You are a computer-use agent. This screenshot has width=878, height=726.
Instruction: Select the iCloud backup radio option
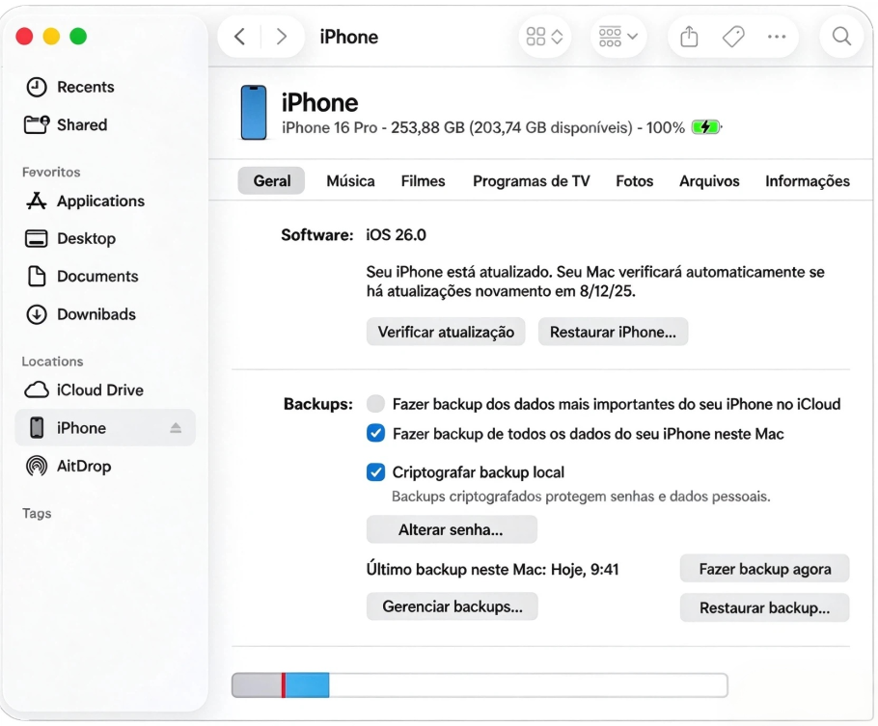(375, 404)
